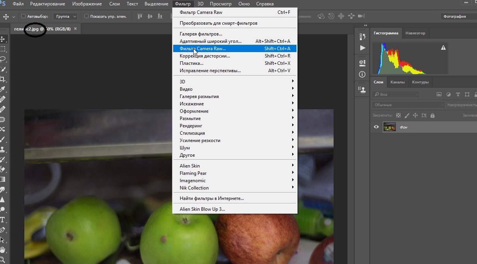Enable the Автовыбор checkbox
The height and width of the screenshot is (264, 477).
point(23,16)
